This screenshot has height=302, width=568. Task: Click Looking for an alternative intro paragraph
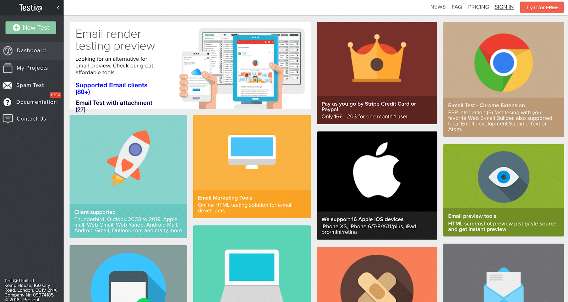[x=114, y=66]
